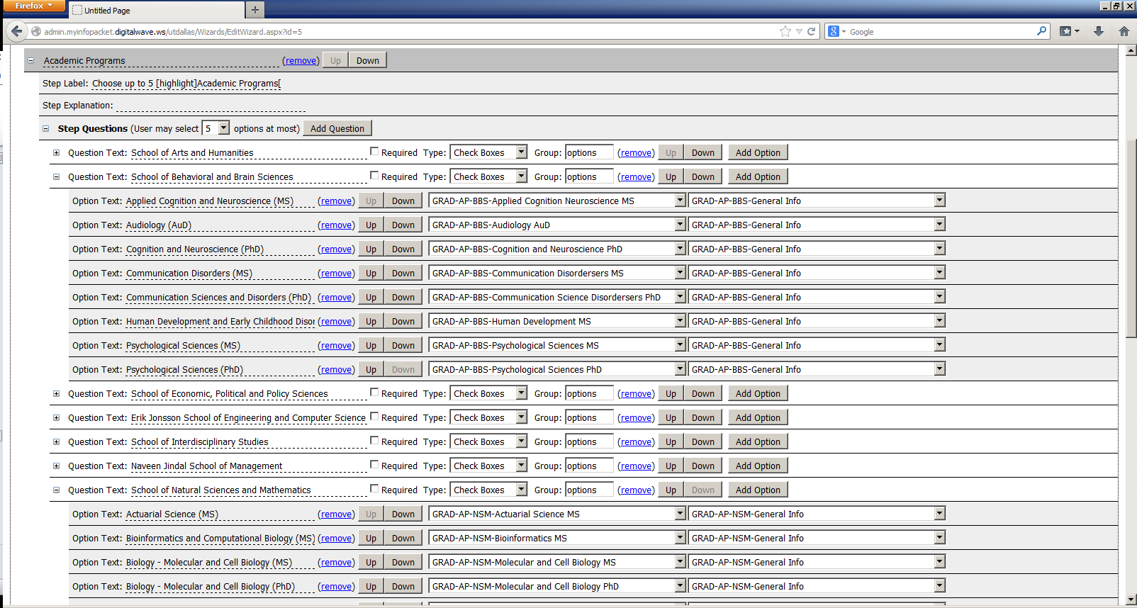
Task: Open the Bookmarks menu icon
Action: coord(1069,31)
